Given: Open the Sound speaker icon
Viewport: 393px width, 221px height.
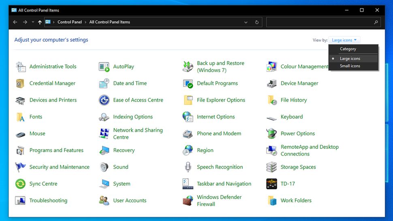Looking at the screenshot, I should [x=104, y=167].
